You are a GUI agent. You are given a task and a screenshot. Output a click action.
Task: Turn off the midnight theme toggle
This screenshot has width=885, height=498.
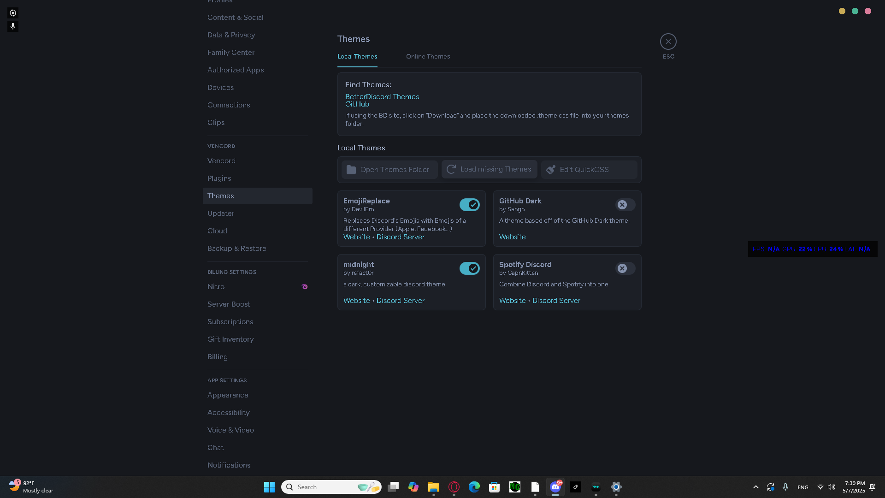click(x=469, y=268)
